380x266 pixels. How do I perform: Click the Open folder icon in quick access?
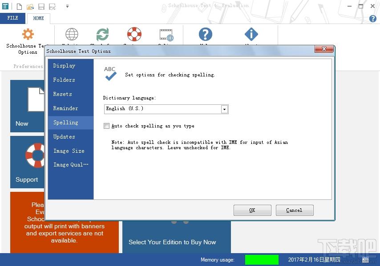pyautogui.click(x=30, y=7)
